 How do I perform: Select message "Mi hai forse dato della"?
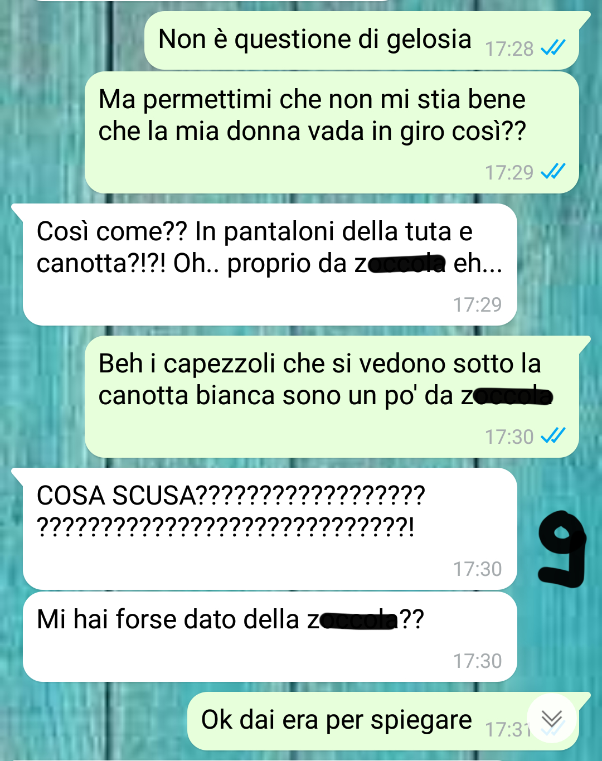tap(270, 637)
